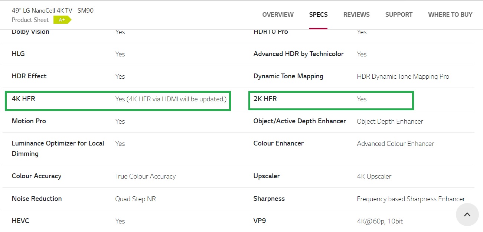Go to the Support tab

coord(399,15)
